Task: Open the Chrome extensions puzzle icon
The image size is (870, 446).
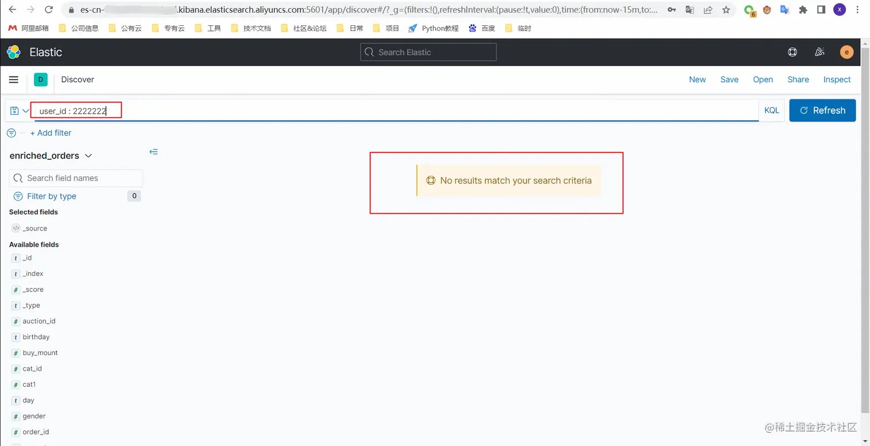Action: pos(803,10)
